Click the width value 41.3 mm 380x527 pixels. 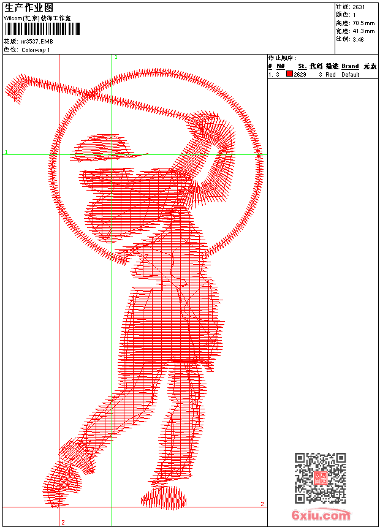point(363,31)
